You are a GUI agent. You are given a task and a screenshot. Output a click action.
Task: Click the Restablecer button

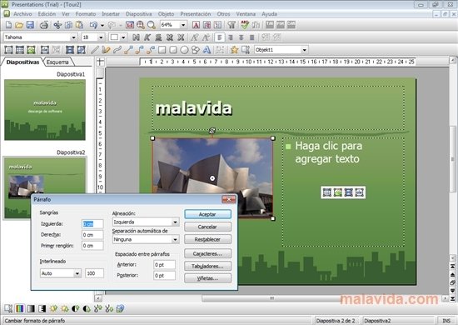(207, 240)
